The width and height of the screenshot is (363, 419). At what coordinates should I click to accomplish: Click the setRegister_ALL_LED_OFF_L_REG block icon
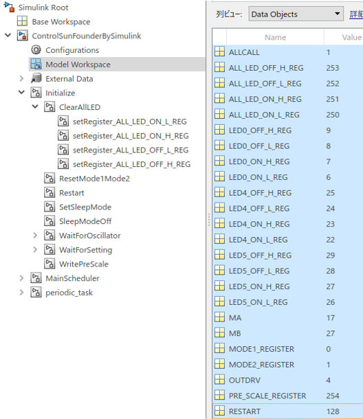(x=63, y=150)
